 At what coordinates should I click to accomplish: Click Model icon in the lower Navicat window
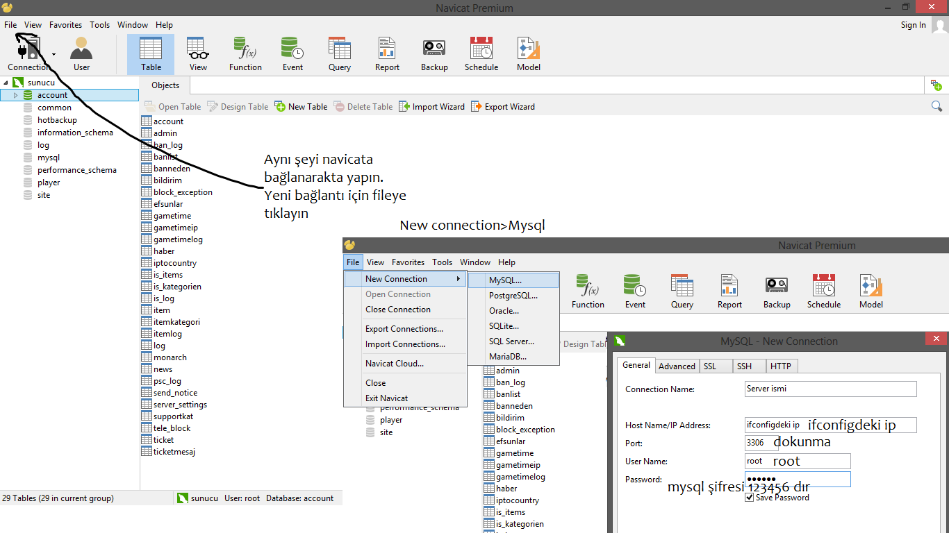pyautogui.click(x=871, y=291)
